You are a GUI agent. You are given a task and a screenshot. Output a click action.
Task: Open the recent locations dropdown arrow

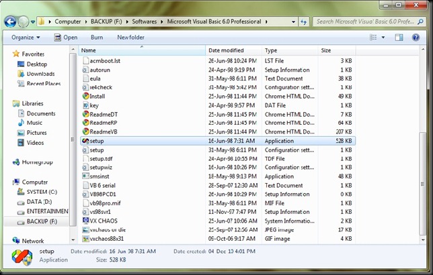click(x=33, y=21)
